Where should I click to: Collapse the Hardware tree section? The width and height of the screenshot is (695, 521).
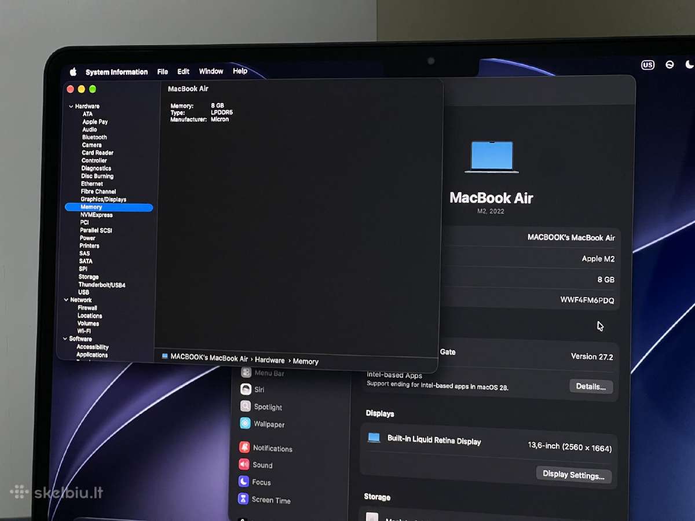click(x=71, y=107)
